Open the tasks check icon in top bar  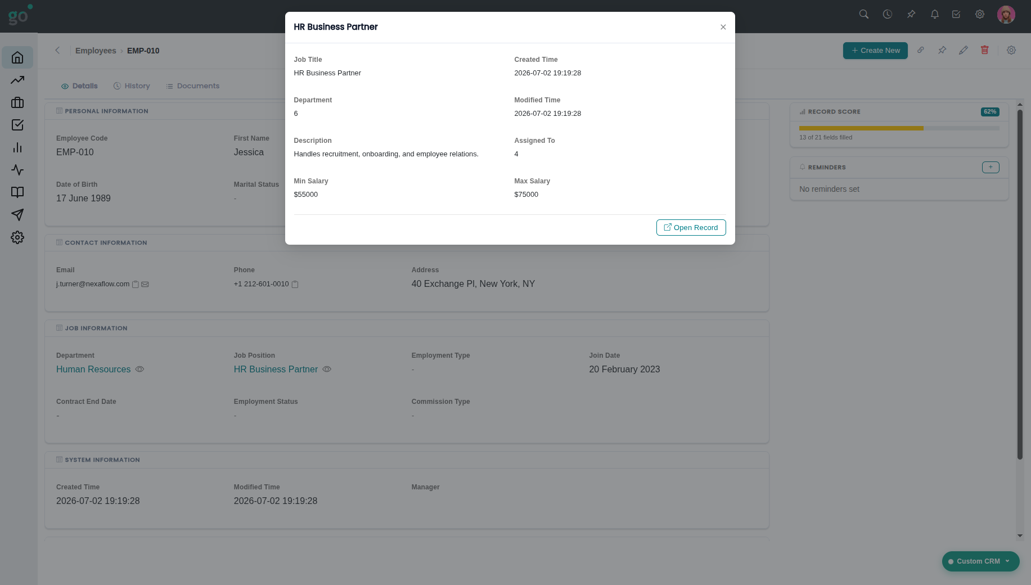point(956,14)
